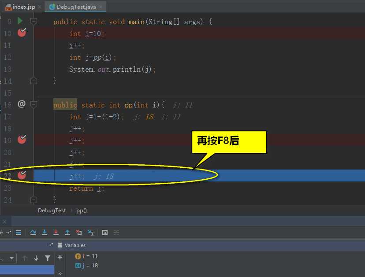Click the @ gutter icon on line 16

[x=22, y=104]
